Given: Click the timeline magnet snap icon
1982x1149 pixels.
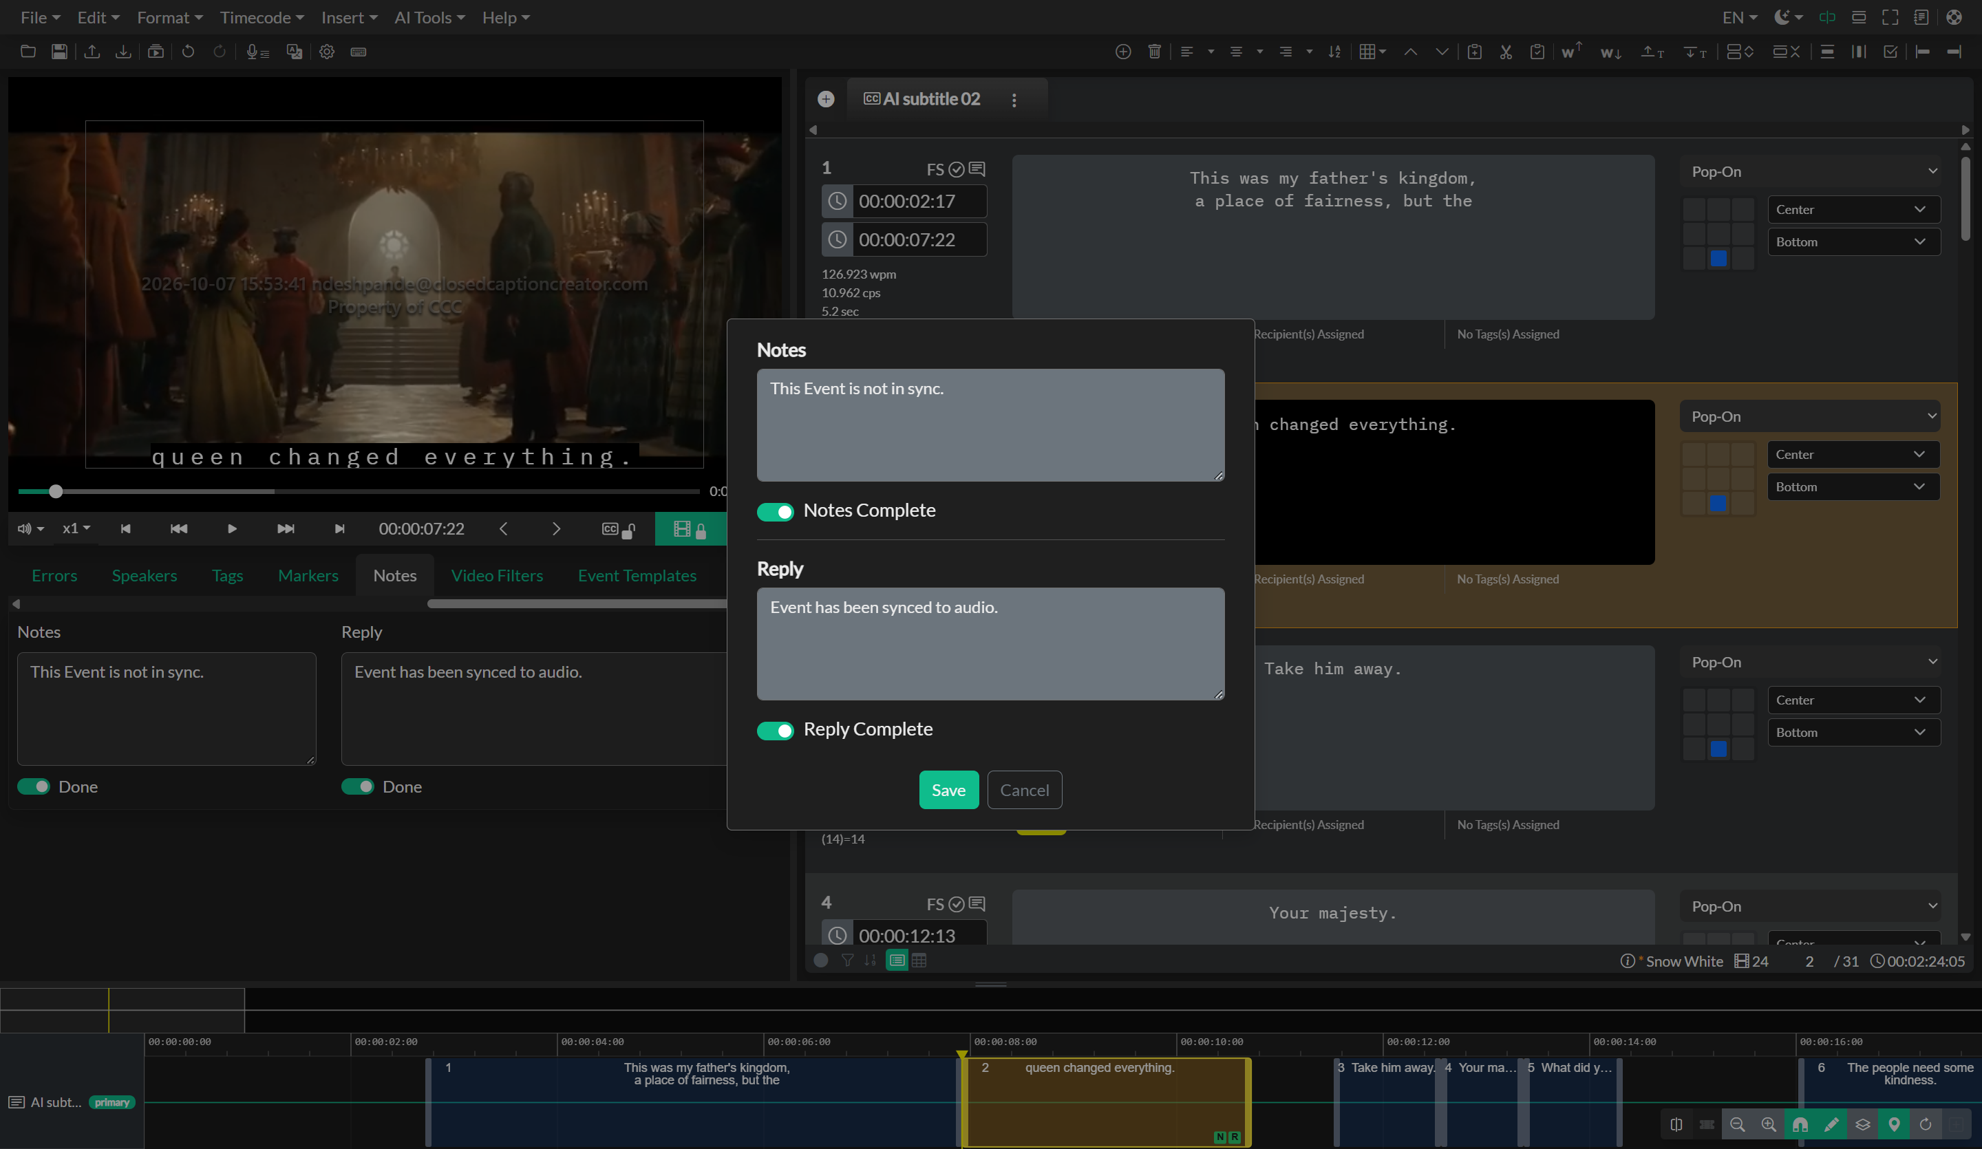Looking at the screenshot, I should pyautogui.click(x=1800, y=1125).
